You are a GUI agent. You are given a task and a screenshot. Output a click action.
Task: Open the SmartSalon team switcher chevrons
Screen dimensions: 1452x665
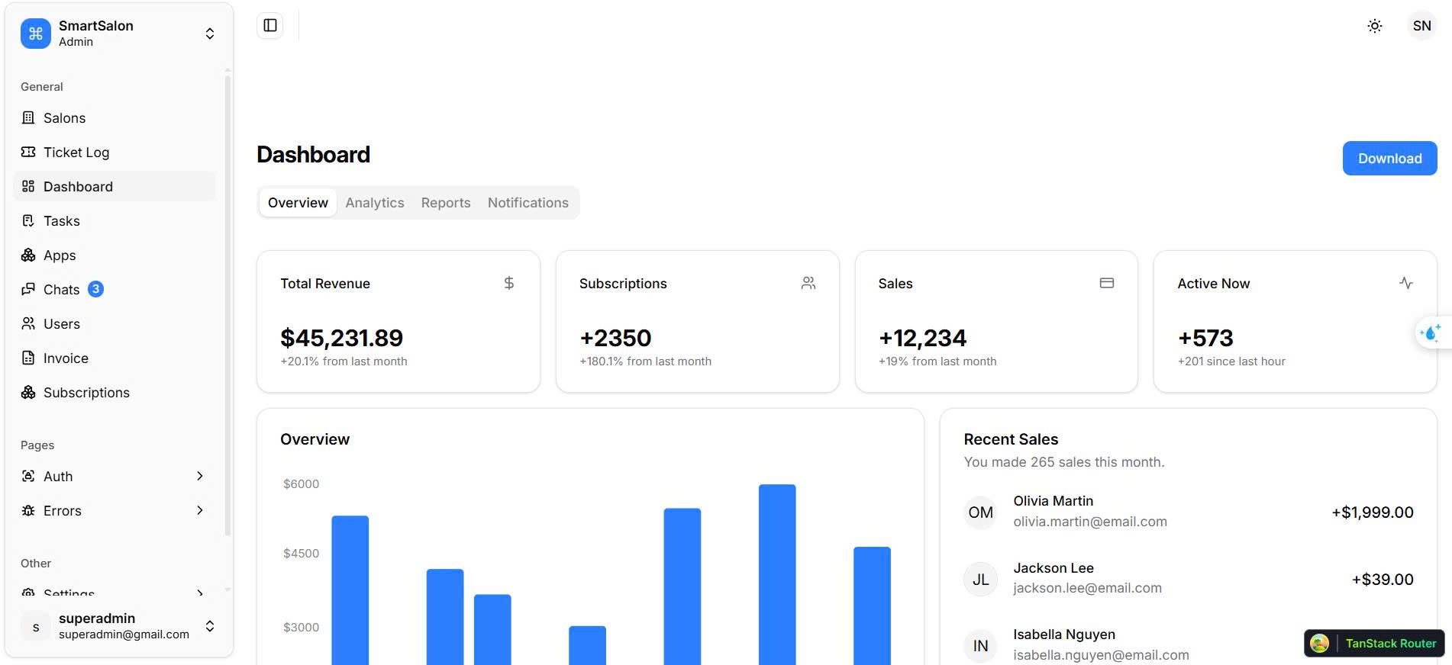pyautogui.click(x=210, y=34)
